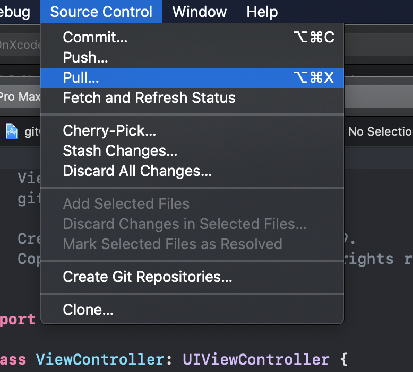Screen dimensions: 413x372
Task: Choose Commit… from Source Control menu
Action: (96, 37)
